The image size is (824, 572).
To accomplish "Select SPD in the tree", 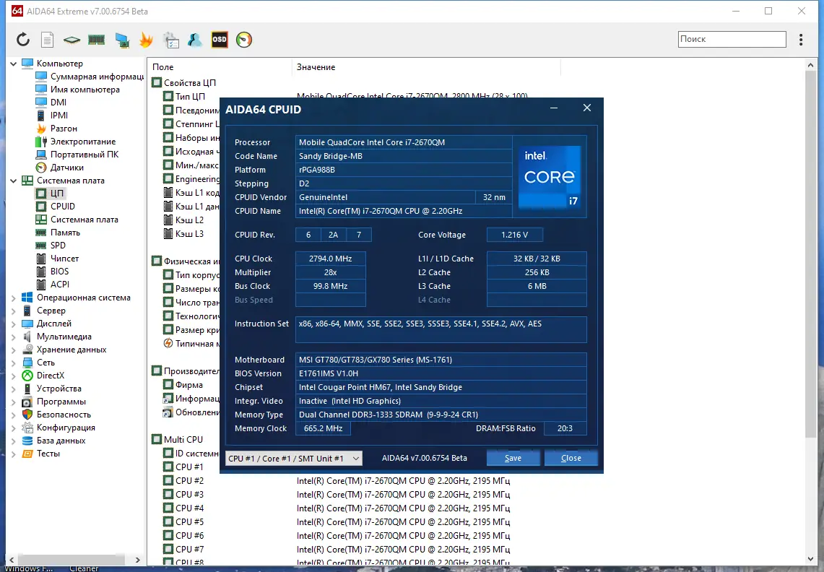I will coord(51,246).
